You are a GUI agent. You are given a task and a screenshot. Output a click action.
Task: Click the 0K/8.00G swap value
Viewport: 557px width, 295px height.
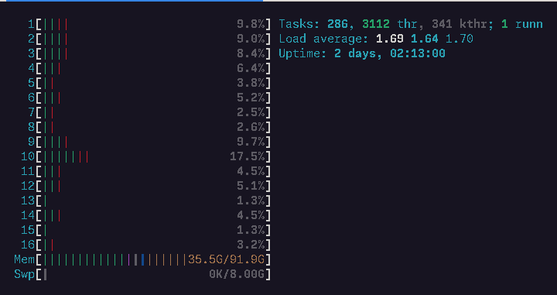coord(237,274)
